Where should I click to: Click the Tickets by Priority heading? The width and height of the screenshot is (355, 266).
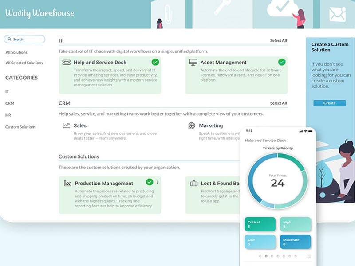click(278, 148)
